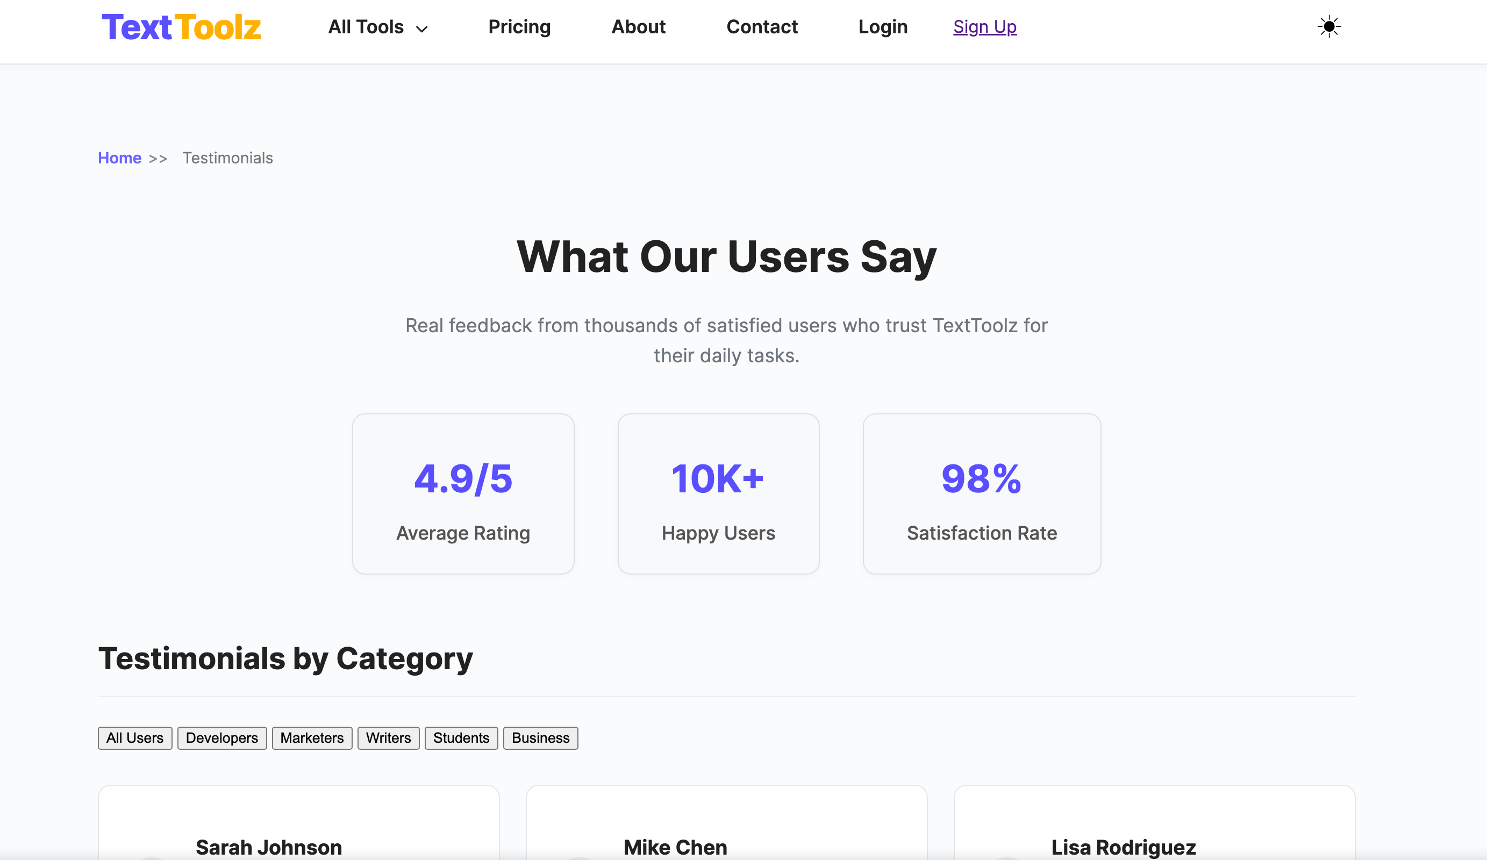
Task: Go to the About page
Action: point(639,26)
